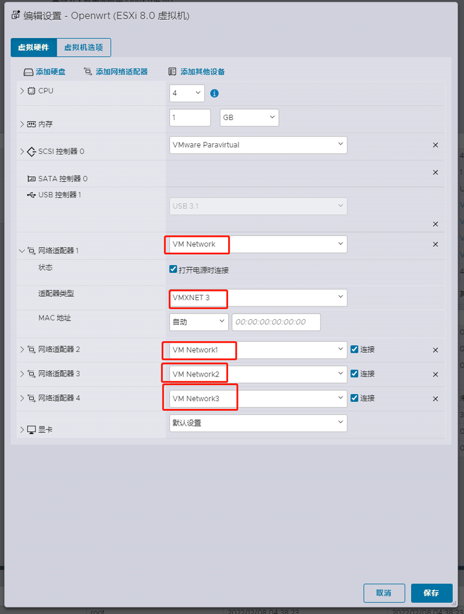464x614 pixels.
Task: Click the add other device icon
Action: [172, 71]
